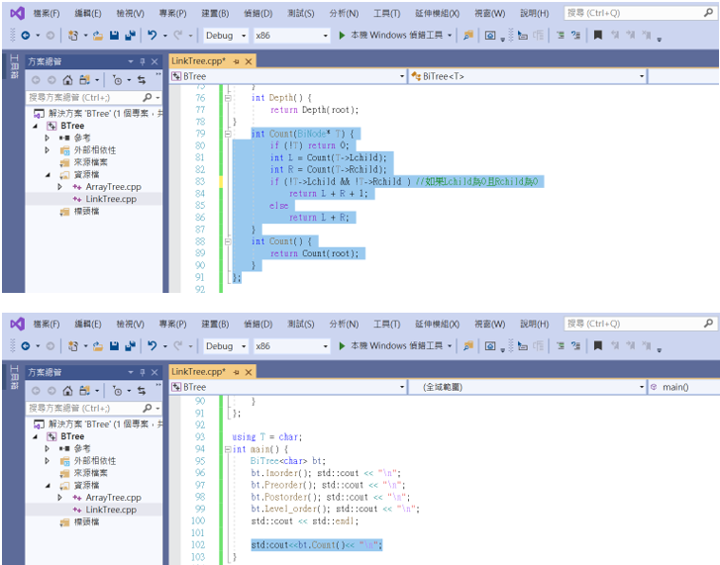Click Navigate Backward icon in upper window toolbar
Image resolution: width=720 pixels, height=565 pixels.
click(x=26, y=36)
